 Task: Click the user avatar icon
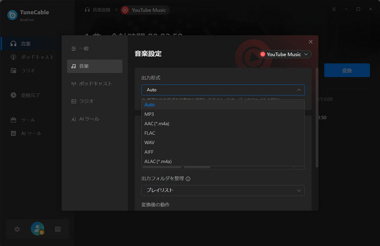click(38, 229)
